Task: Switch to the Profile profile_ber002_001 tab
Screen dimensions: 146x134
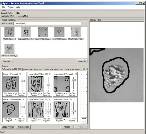Action: [33, 69]
